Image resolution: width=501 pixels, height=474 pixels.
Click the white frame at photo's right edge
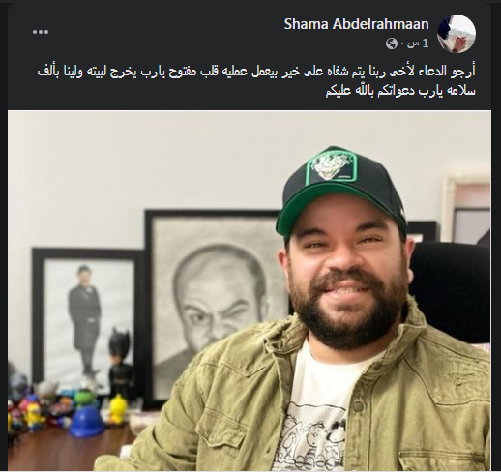click(x=467, y=208)
